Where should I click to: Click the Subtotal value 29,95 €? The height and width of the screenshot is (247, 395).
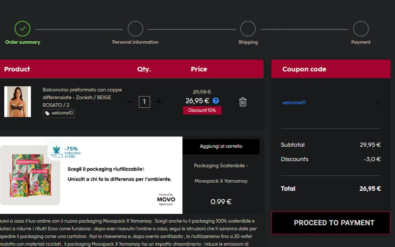point(370,145)
